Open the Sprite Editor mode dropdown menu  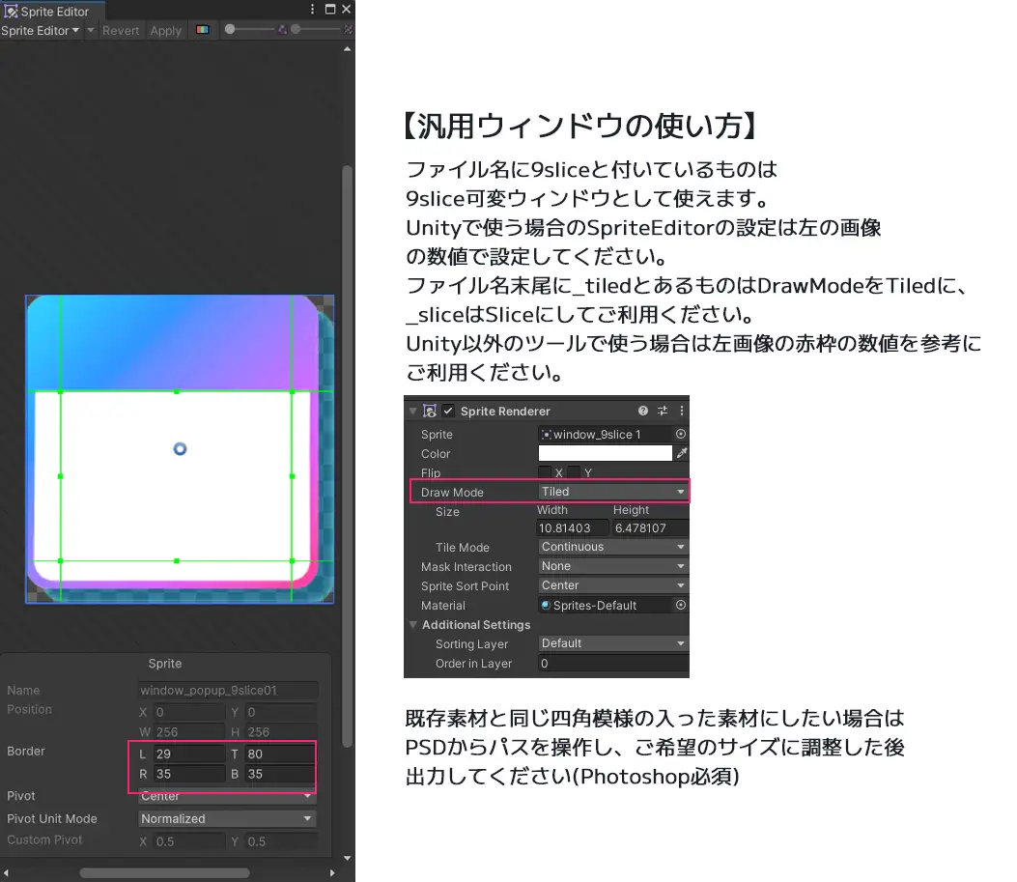[41, 30]
